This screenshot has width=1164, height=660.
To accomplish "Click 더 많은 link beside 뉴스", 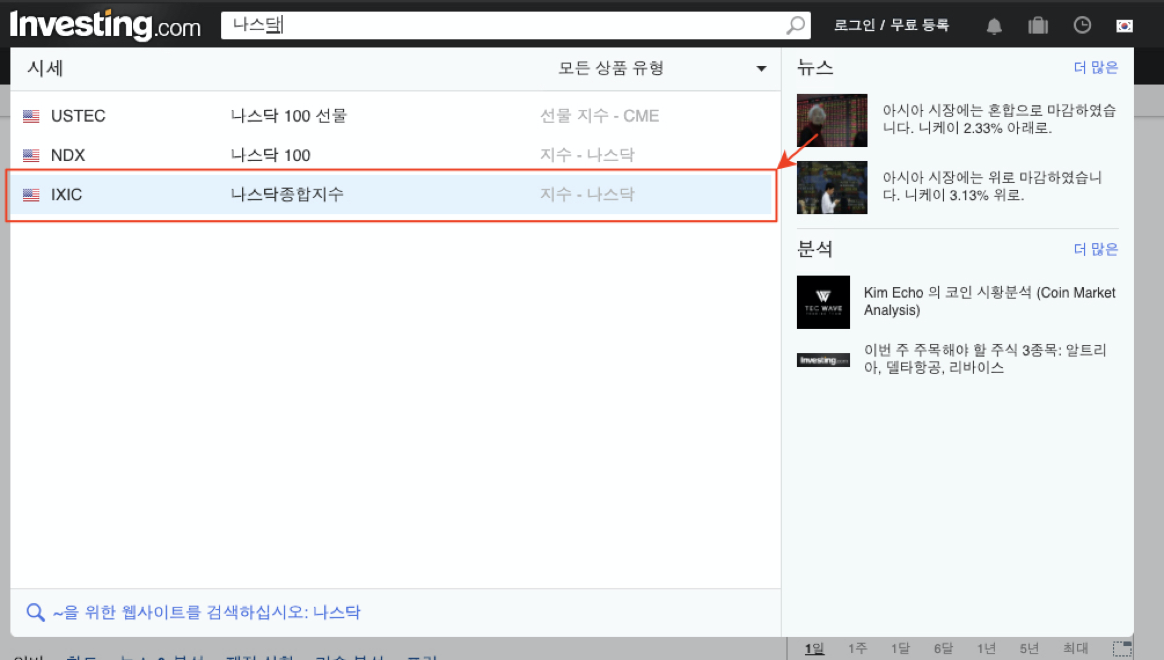I will [x=1095, y=68].
